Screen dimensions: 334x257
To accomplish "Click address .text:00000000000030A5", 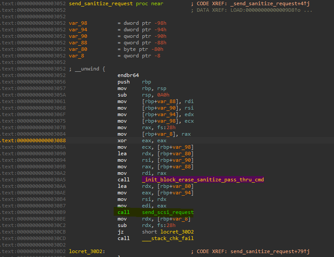I will pyautogui.click(x=34, y=180).
